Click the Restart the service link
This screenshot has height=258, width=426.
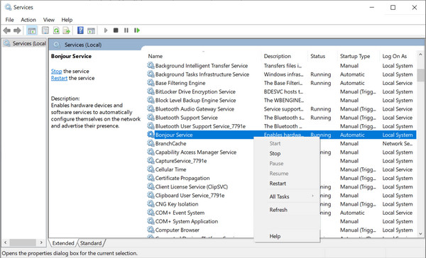tap(59, 78)
